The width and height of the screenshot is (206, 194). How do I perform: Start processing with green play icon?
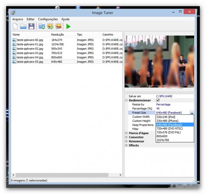[x=68, y=27]
